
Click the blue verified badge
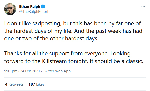coord(43,7)
